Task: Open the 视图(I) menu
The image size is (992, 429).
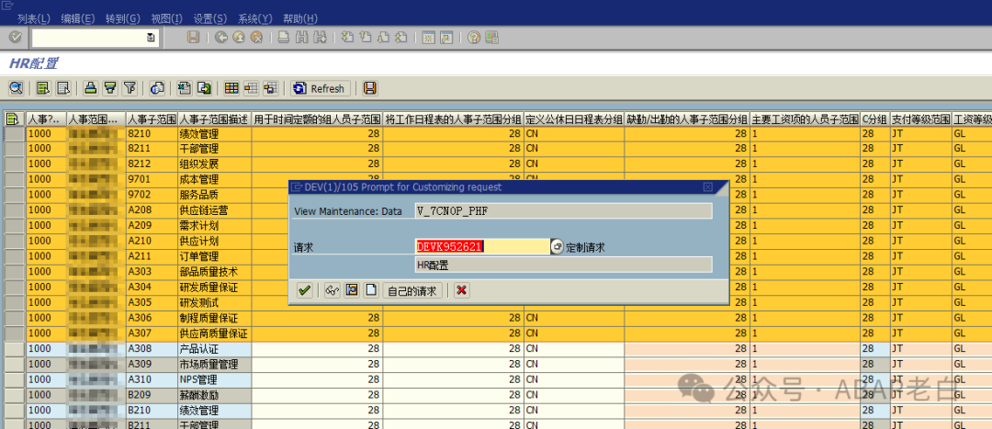Action: pos(166,18)
